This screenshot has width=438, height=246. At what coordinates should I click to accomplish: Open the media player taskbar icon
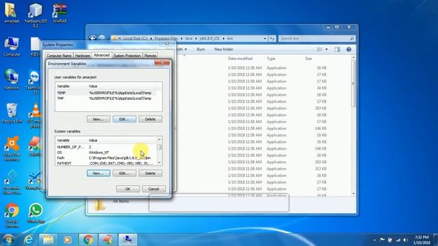(x=67, y=240)
